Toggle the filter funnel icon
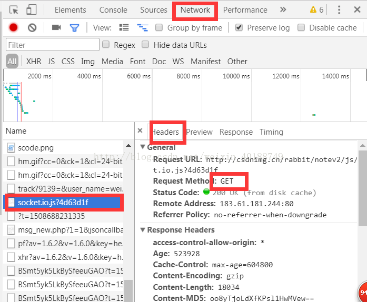367x302 pixels. (74, 28)
